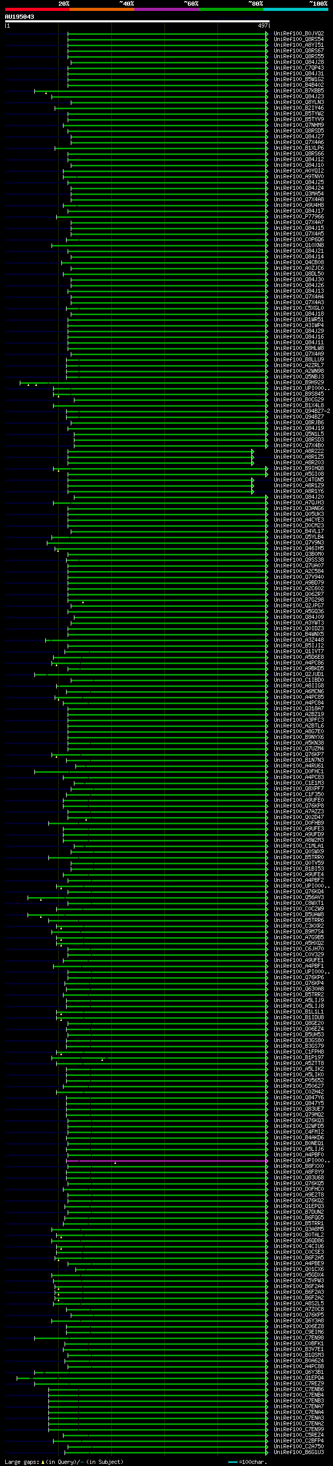This screenshot has width=333, height=1466.
Task: Click the orange segment of the identity color scale
Action: [x=102, y=9]
